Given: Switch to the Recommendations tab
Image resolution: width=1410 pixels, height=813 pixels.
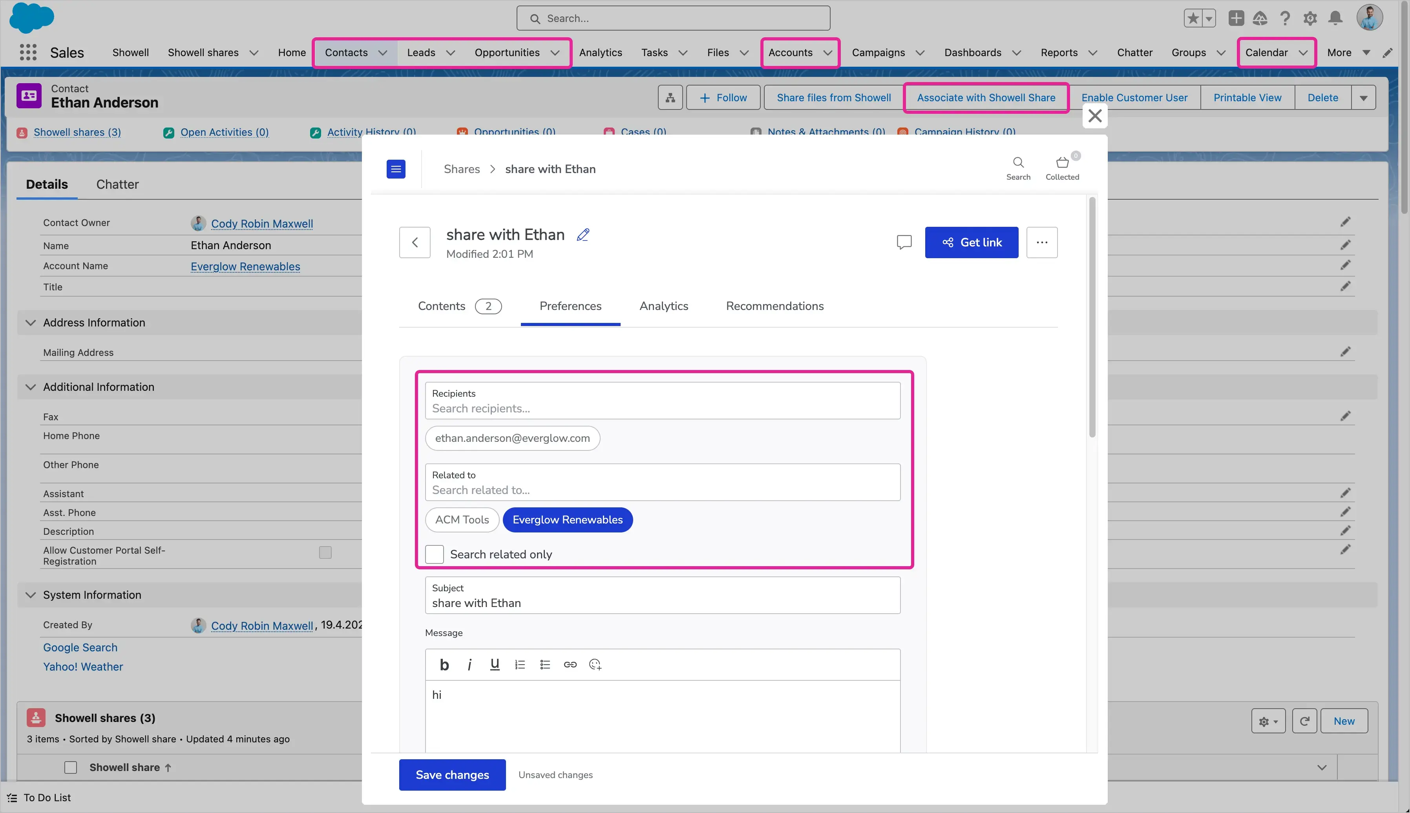Looking at the screenshot, I should click(x=774, y=306).
